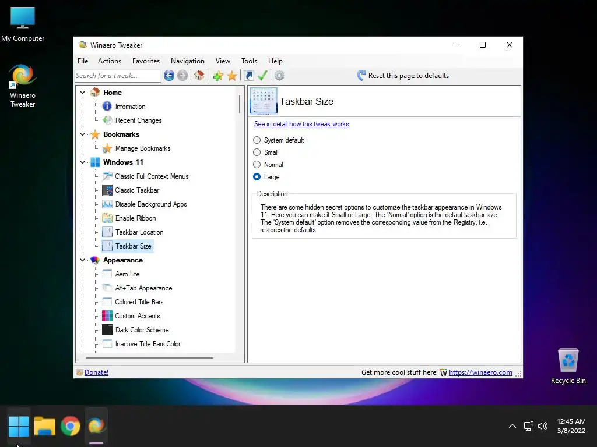This screenshot has width=597, height=447.
Task: Select Taskbar Size tree item
Action: click(x=134, y=246)
